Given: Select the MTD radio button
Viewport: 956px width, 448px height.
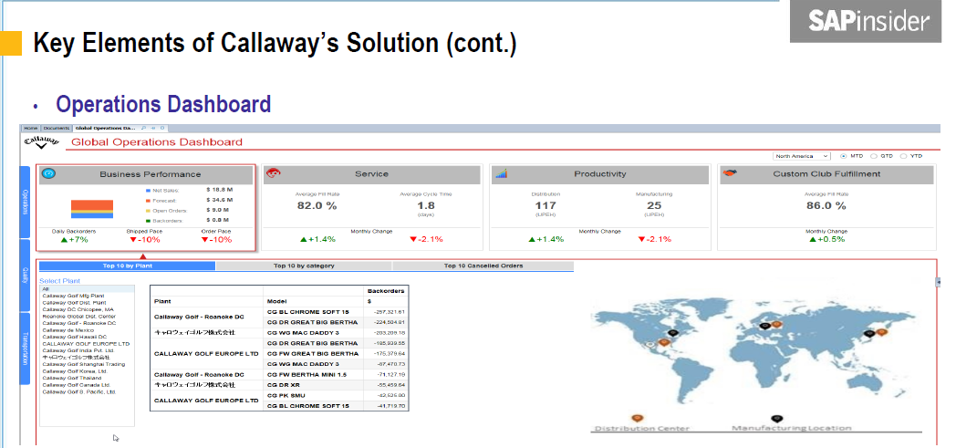Looking at the screenshot, I should click(844, 156).
